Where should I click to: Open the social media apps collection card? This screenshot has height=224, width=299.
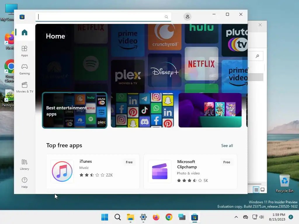(x=142, y=110)
